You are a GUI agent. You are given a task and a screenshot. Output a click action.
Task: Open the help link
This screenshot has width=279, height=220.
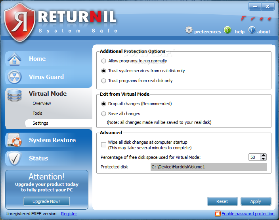(240, 32)
